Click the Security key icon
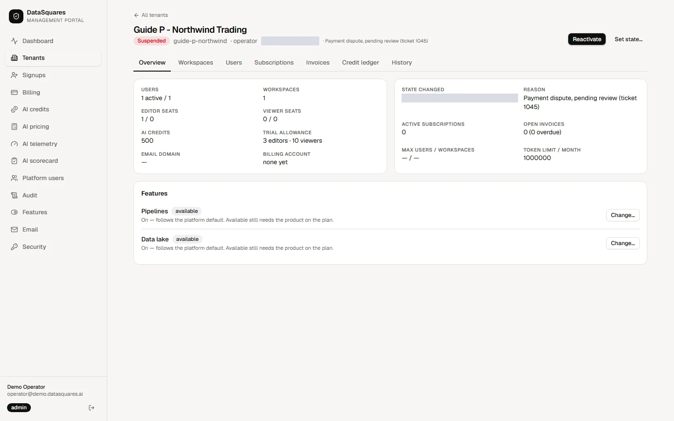 (15, 247)
